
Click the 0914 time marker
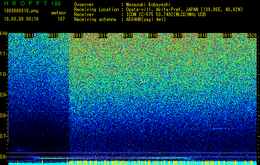point(103,35)
